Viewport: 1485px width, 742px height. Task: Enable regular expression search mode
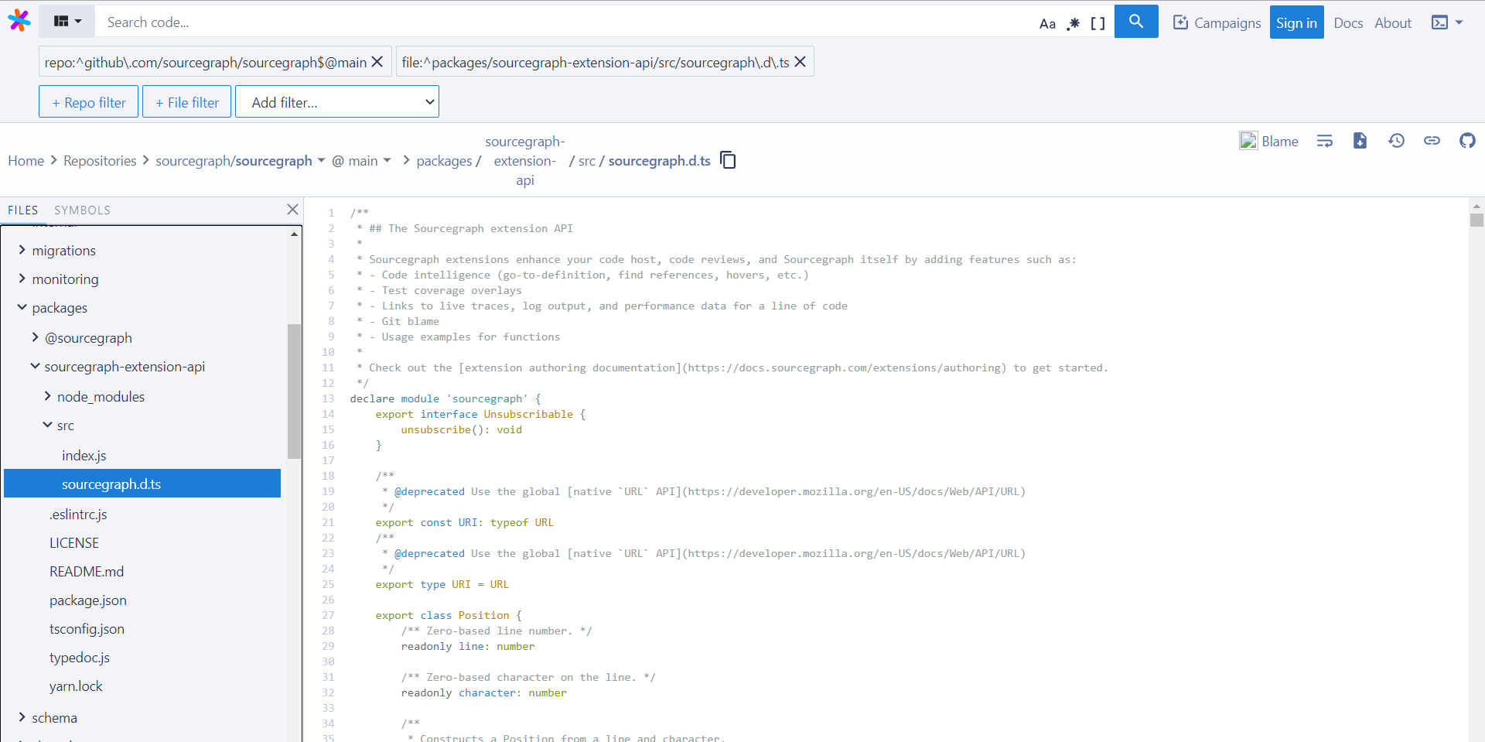1074,22
